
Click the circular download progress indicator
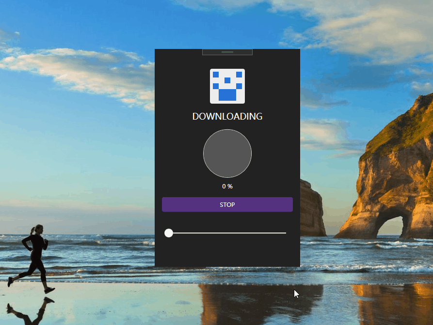tap(227, 154)
